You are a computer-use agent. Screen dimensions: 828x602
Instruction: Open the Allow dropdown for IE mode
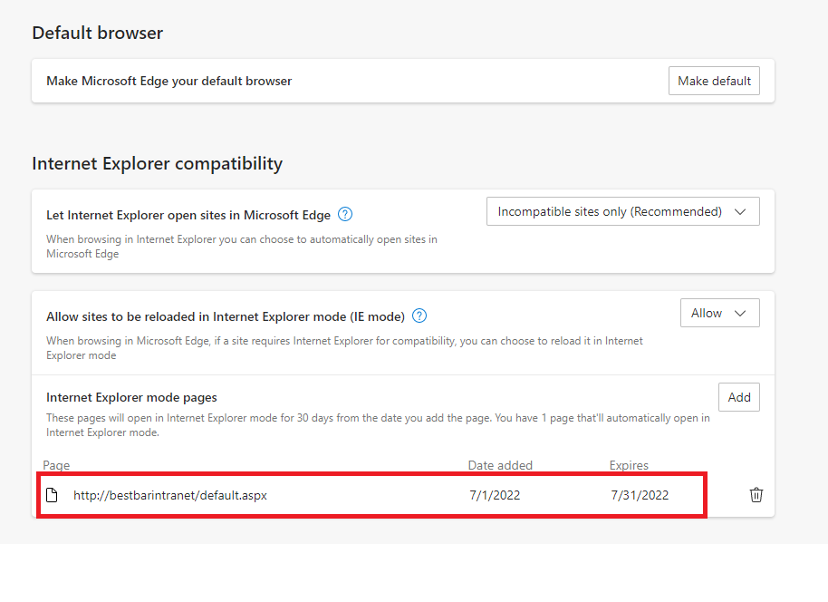tap(720, 313)
